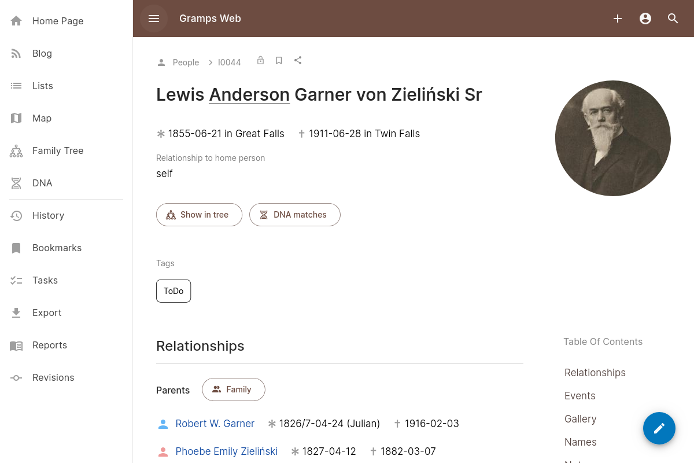Open the Reports sidebar entry

(x=50, y=345)
